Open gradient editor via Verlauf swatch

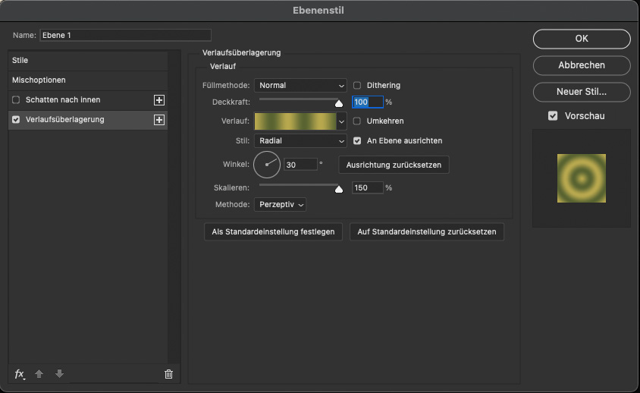point(295,121)
